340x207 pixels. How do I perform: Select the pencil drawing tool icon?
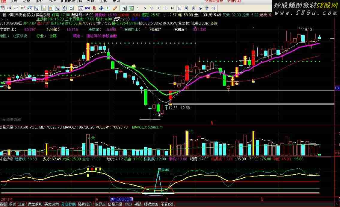[115, 8]
